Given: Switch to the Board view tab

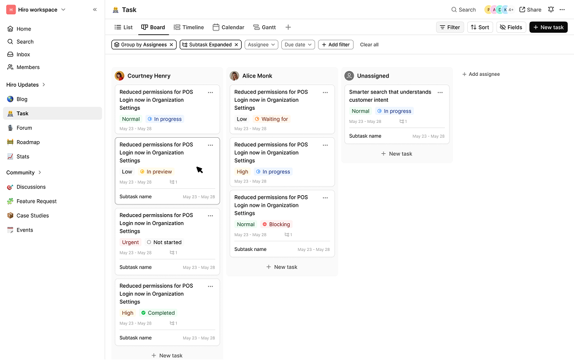Looking at the screenshot, I should click(153, 27).
